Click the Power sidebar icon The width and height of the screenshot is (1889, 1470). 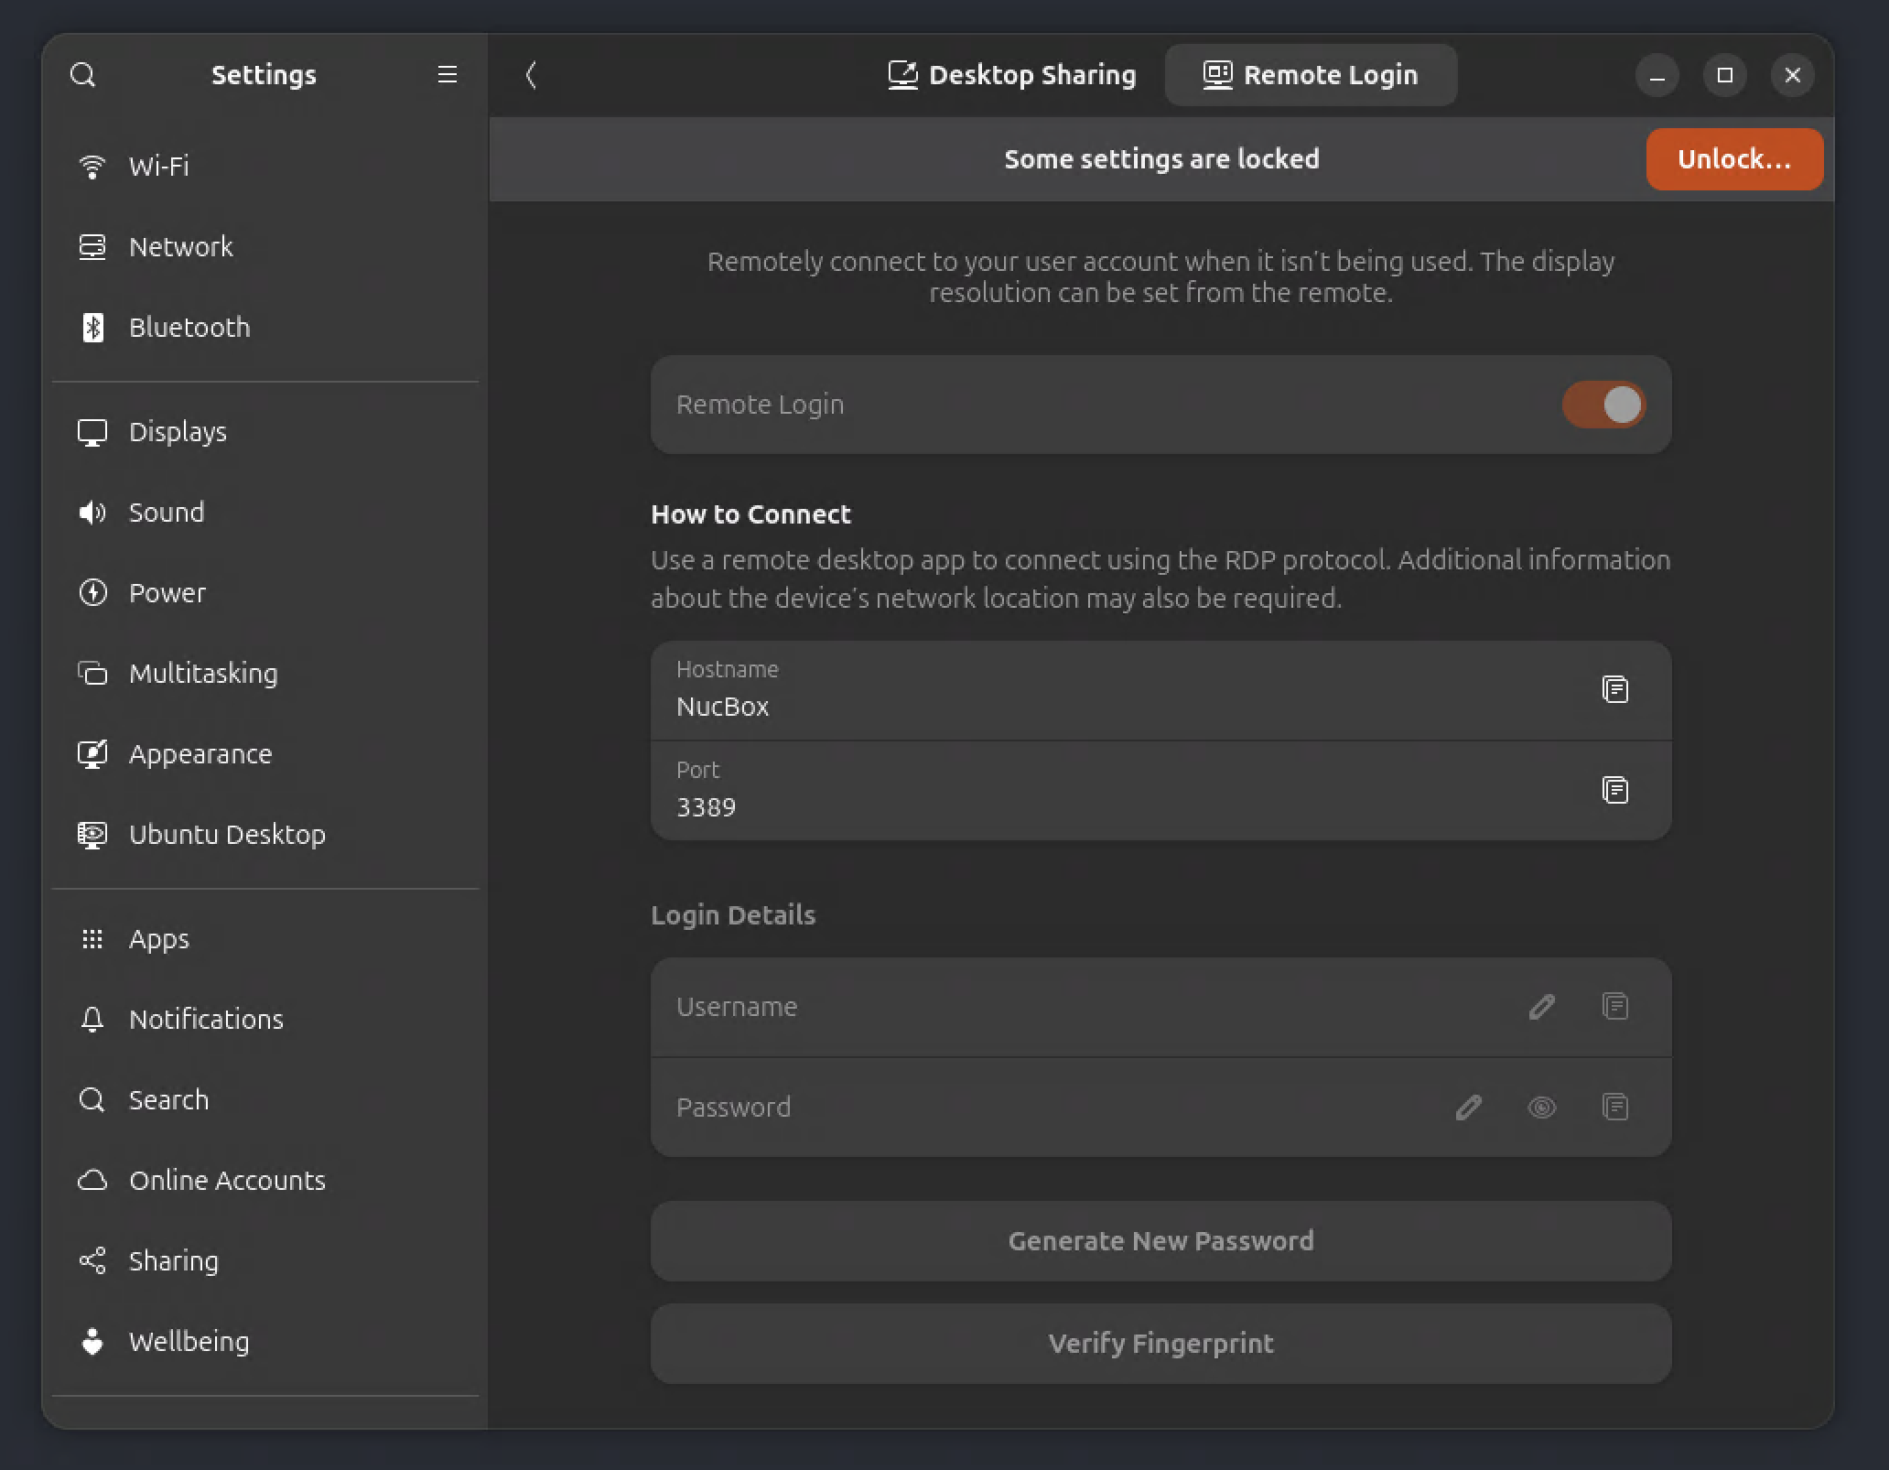(x=92, y=593)
